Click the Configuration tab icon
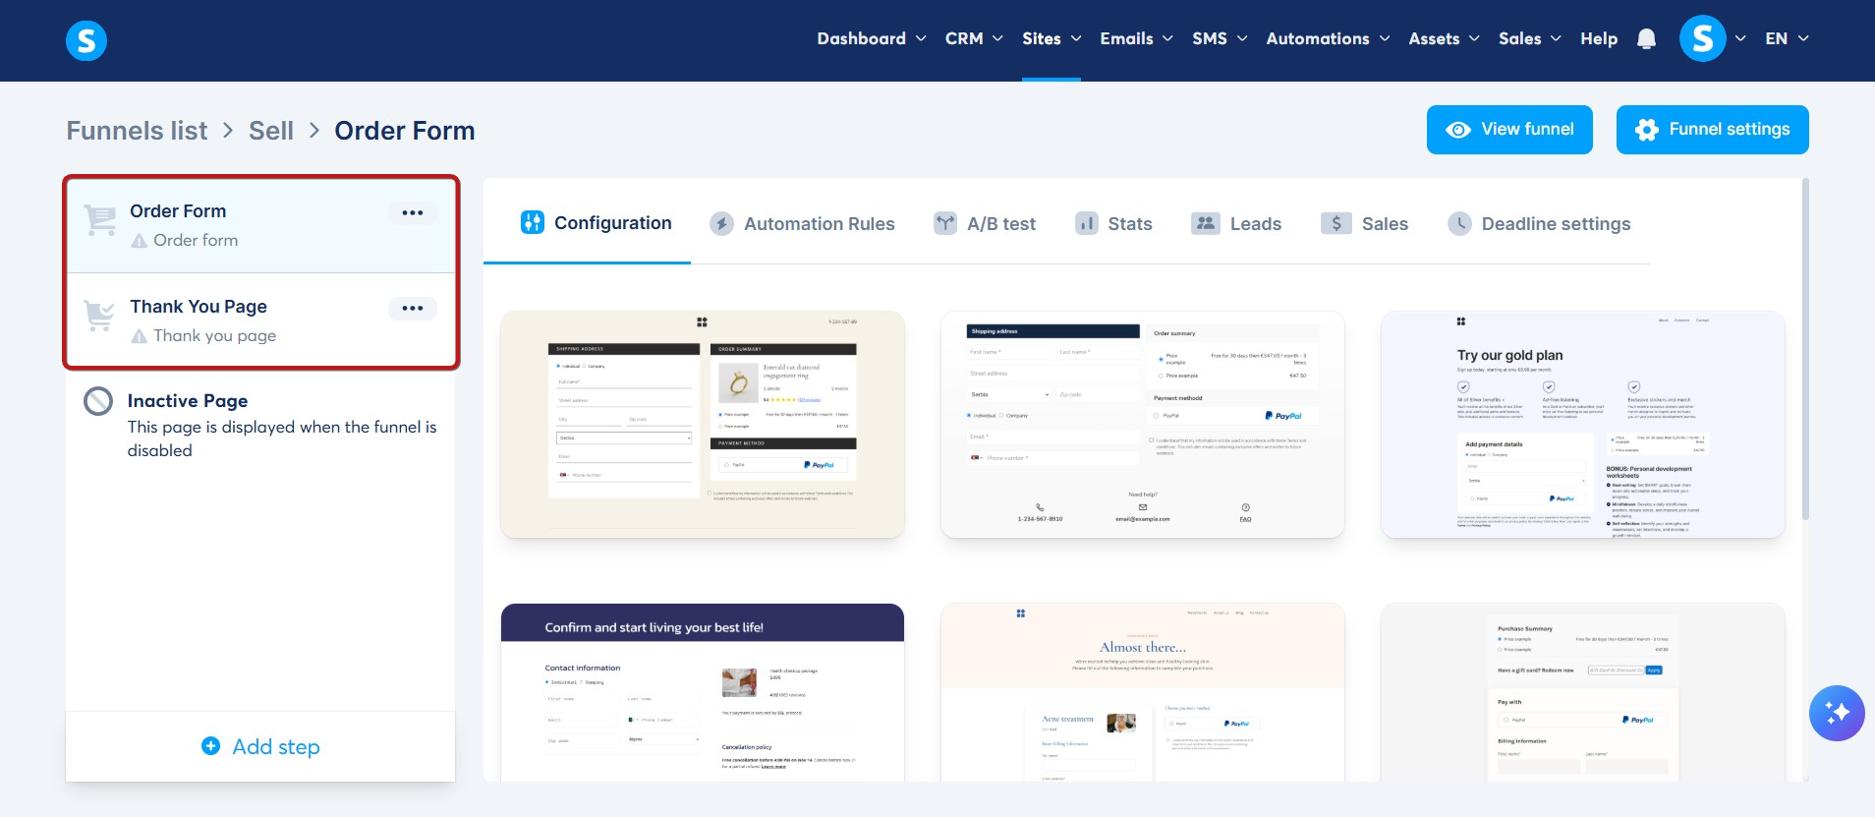The image size is (1875, 817). pyautogui.click(x=533, y=222)
